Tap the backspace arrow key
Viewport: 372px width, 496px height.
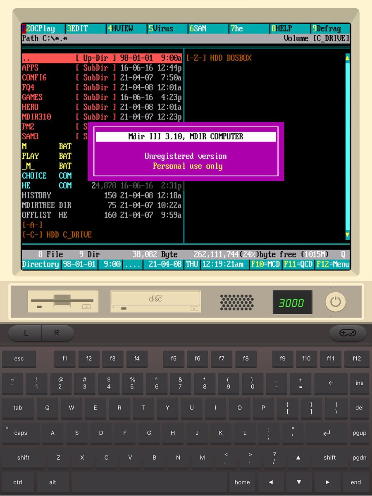coord(331,383)
